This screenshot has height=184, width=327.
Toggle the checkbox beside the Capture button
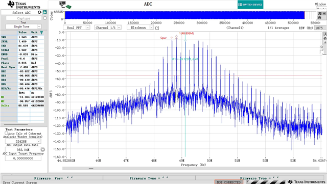pos(44,18)
